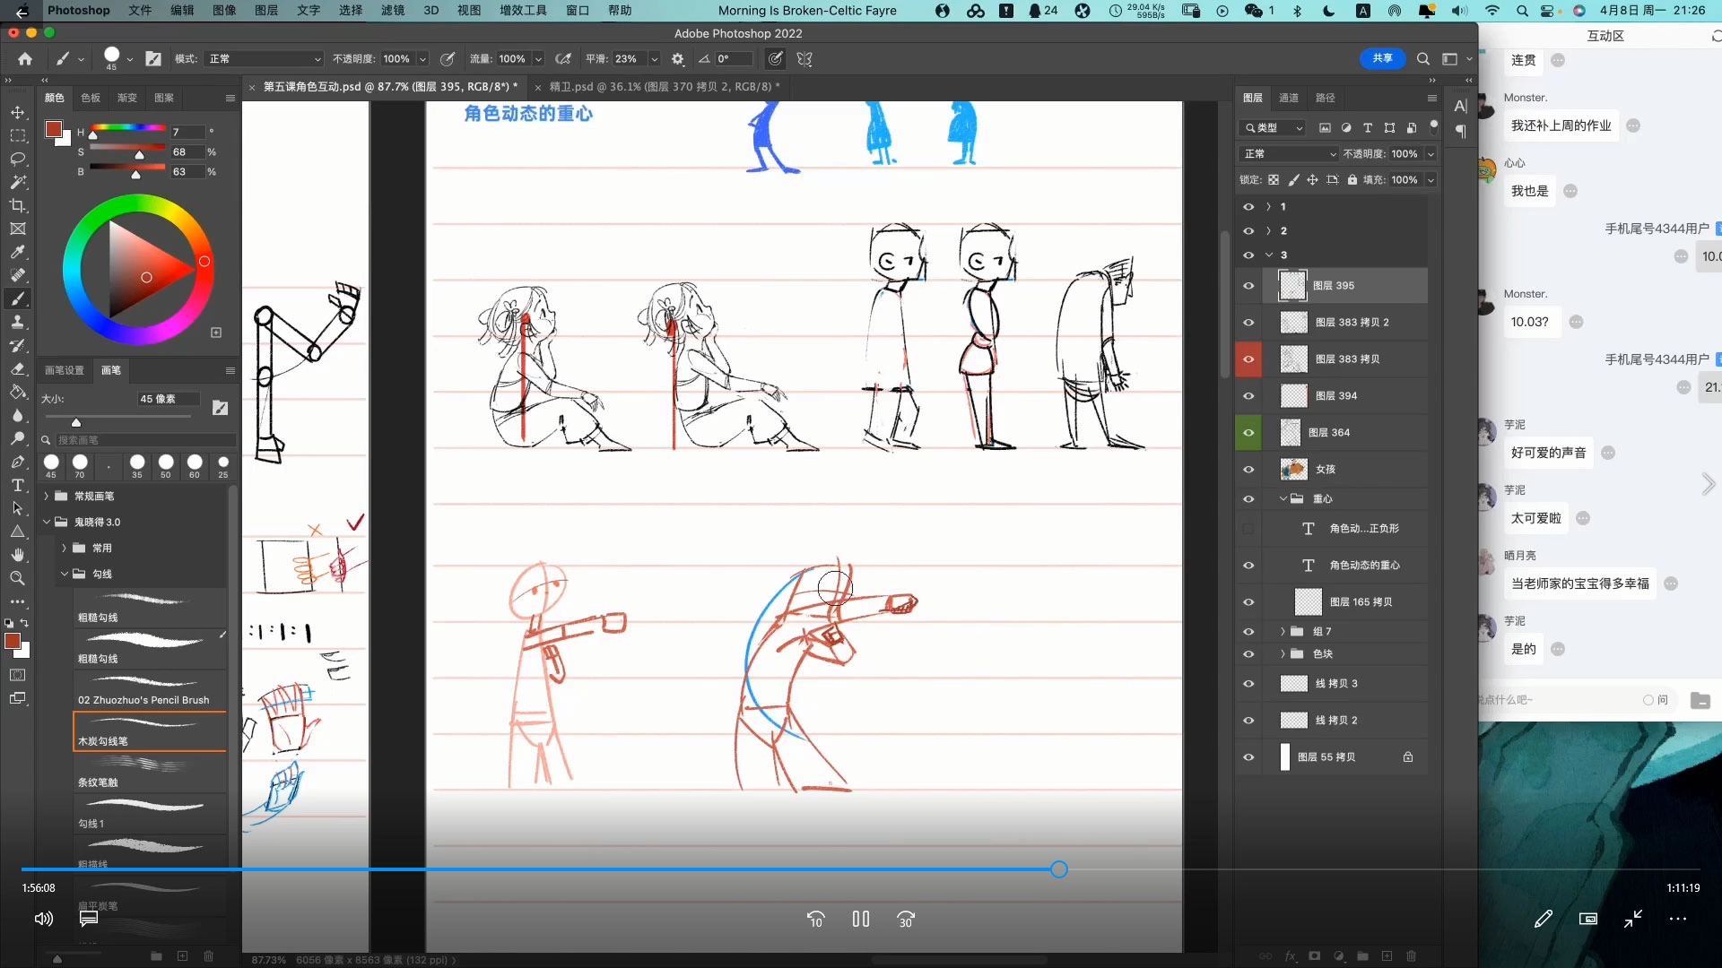Viewport: 1722px width, 968px height.
Task: Click the Home icon in options bar
Action: (x=25, y=59)
